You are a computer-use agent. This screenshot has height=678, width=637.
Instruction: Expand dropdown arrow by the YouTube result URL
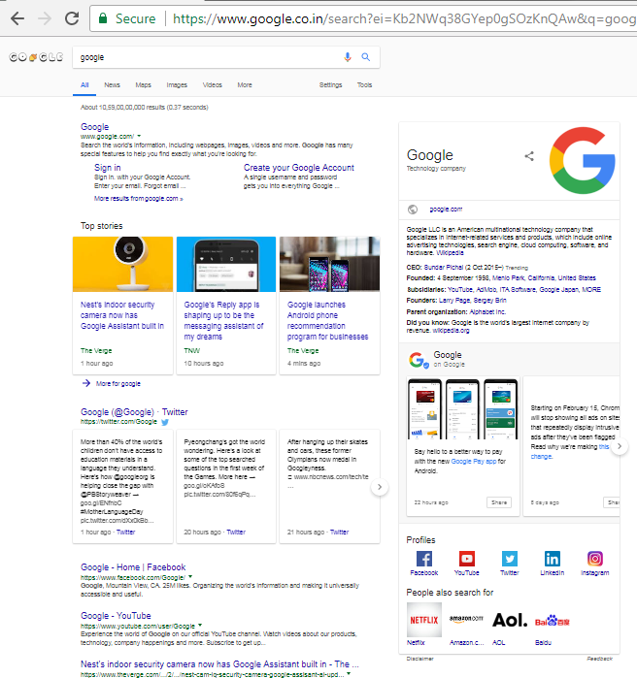point(200,625)
